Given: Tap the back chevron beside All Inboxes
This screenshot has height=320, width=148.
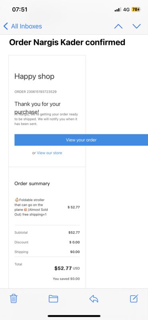Looking at the screenshot, I should [6, 26].
